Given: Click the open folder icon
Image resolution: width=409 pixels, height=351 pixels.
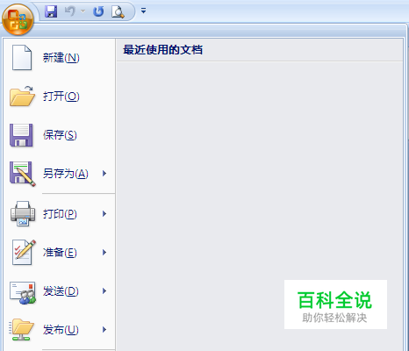Looking at the screenshot, I should pyautogui.click(x=22, y=96).
